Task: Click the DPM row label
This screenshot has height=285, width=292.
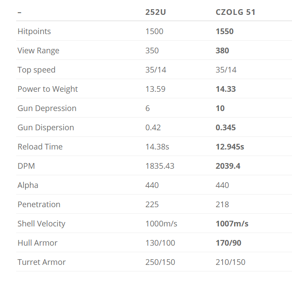Action: 26,166
